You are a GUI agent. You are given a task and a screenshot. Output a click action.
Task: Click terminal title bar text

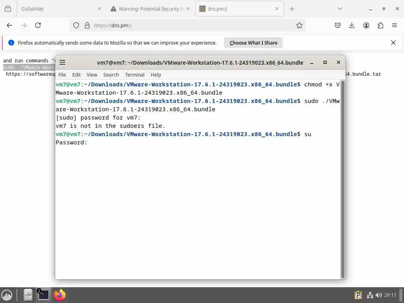coord(200,63)
